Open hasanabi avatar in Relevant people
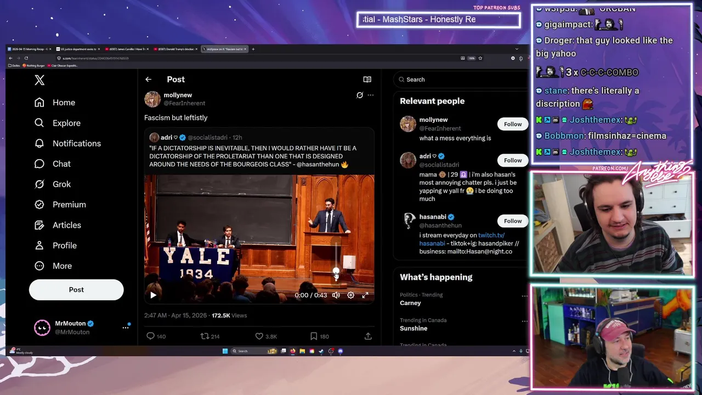Viewport: 702px width, 395px height. pyautogui.click(x=408, y=221)
